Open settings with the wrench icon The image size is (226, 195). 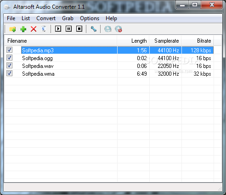93,29
